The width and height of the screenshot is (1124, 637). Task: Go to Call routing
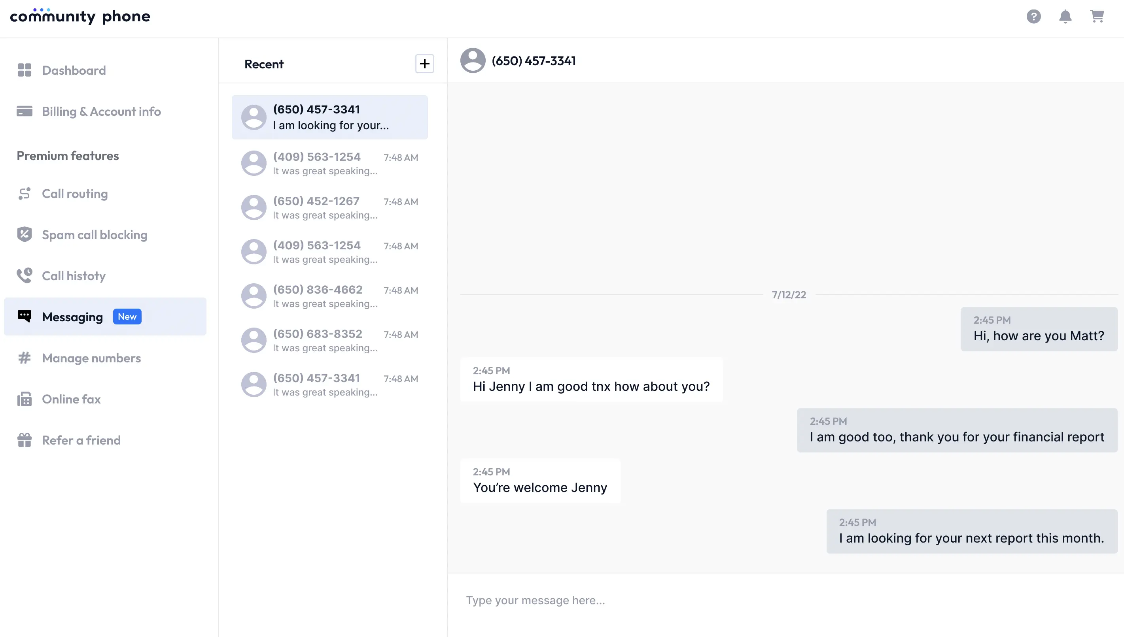75,194
